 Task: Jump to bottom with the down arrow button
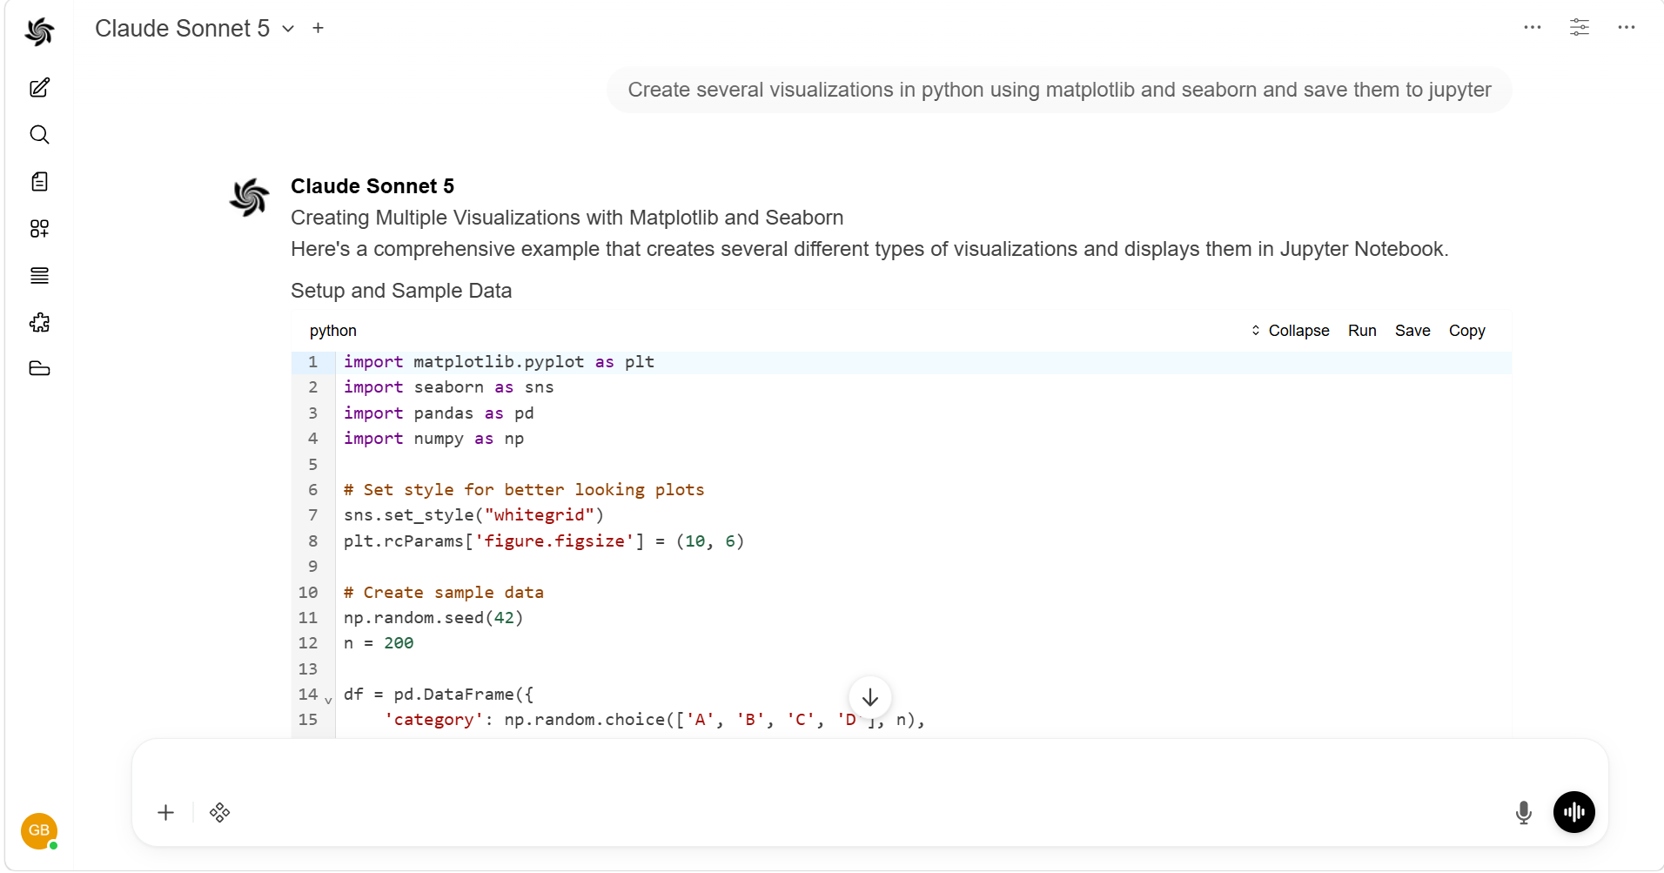click(870, 698)
